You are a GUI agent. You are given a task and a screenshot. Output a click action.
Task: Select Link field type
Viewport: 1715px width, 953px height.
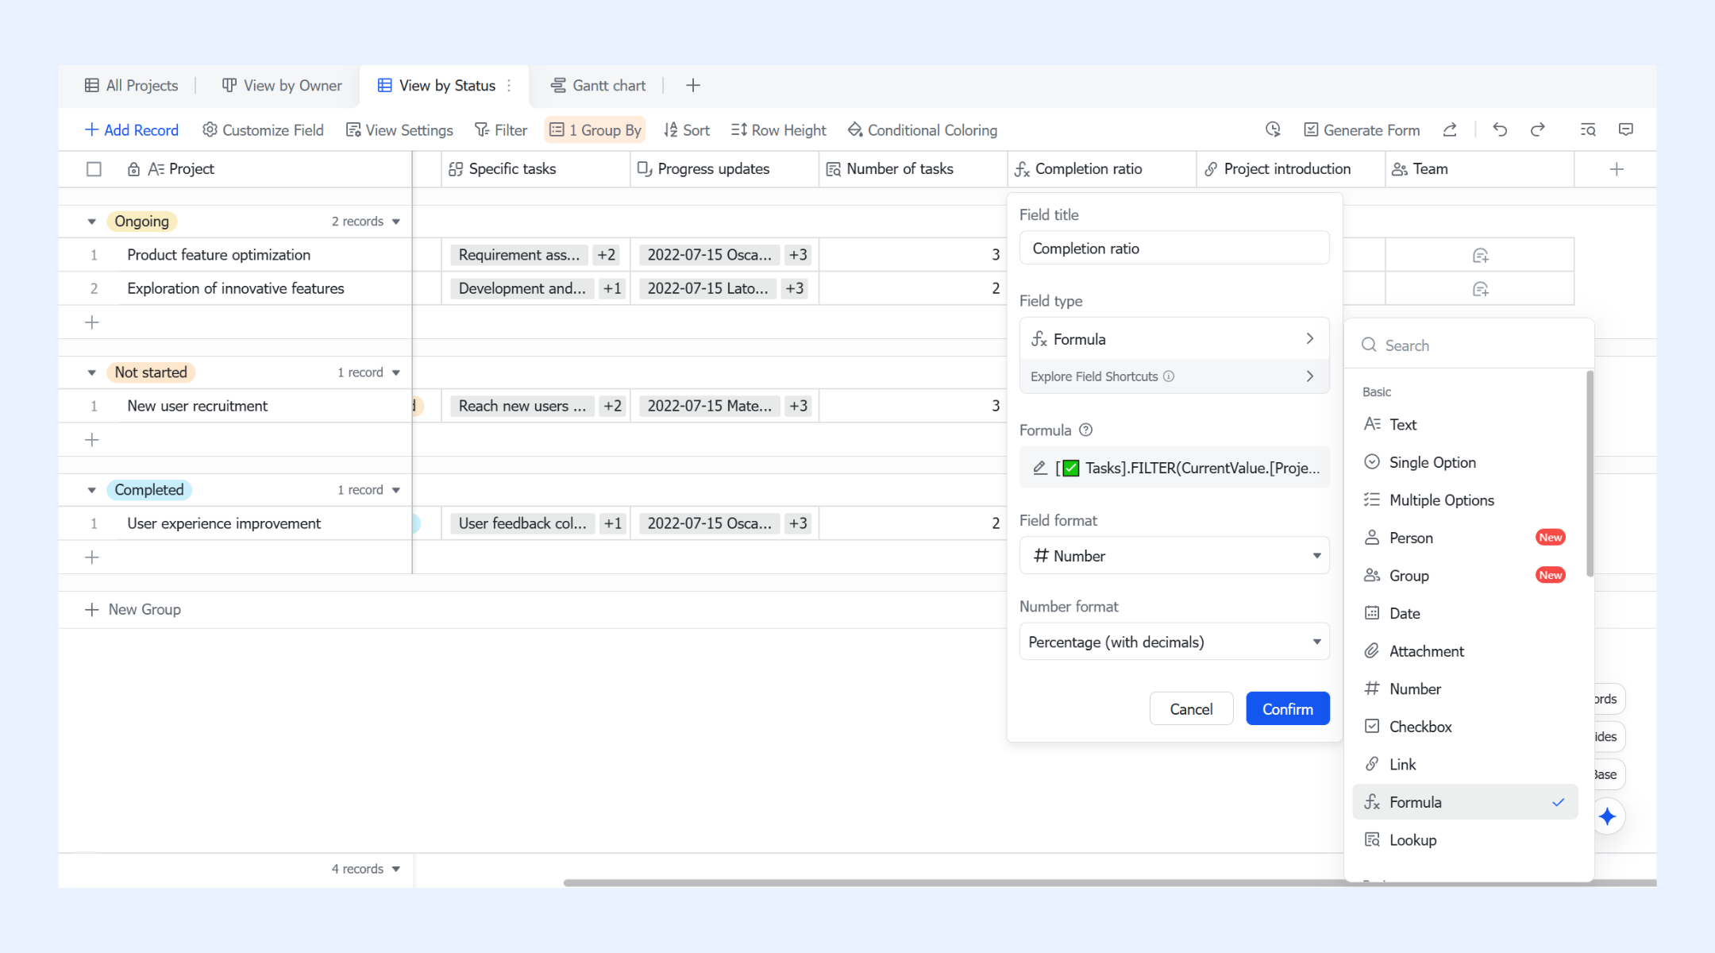pyautogui.click(x=1465, y=764)
